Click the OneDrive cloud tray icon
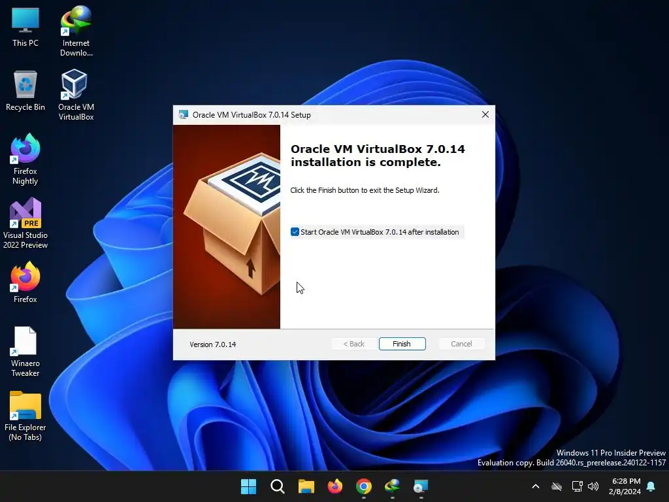This screenshot has height=502, width=669. [557, 486]
